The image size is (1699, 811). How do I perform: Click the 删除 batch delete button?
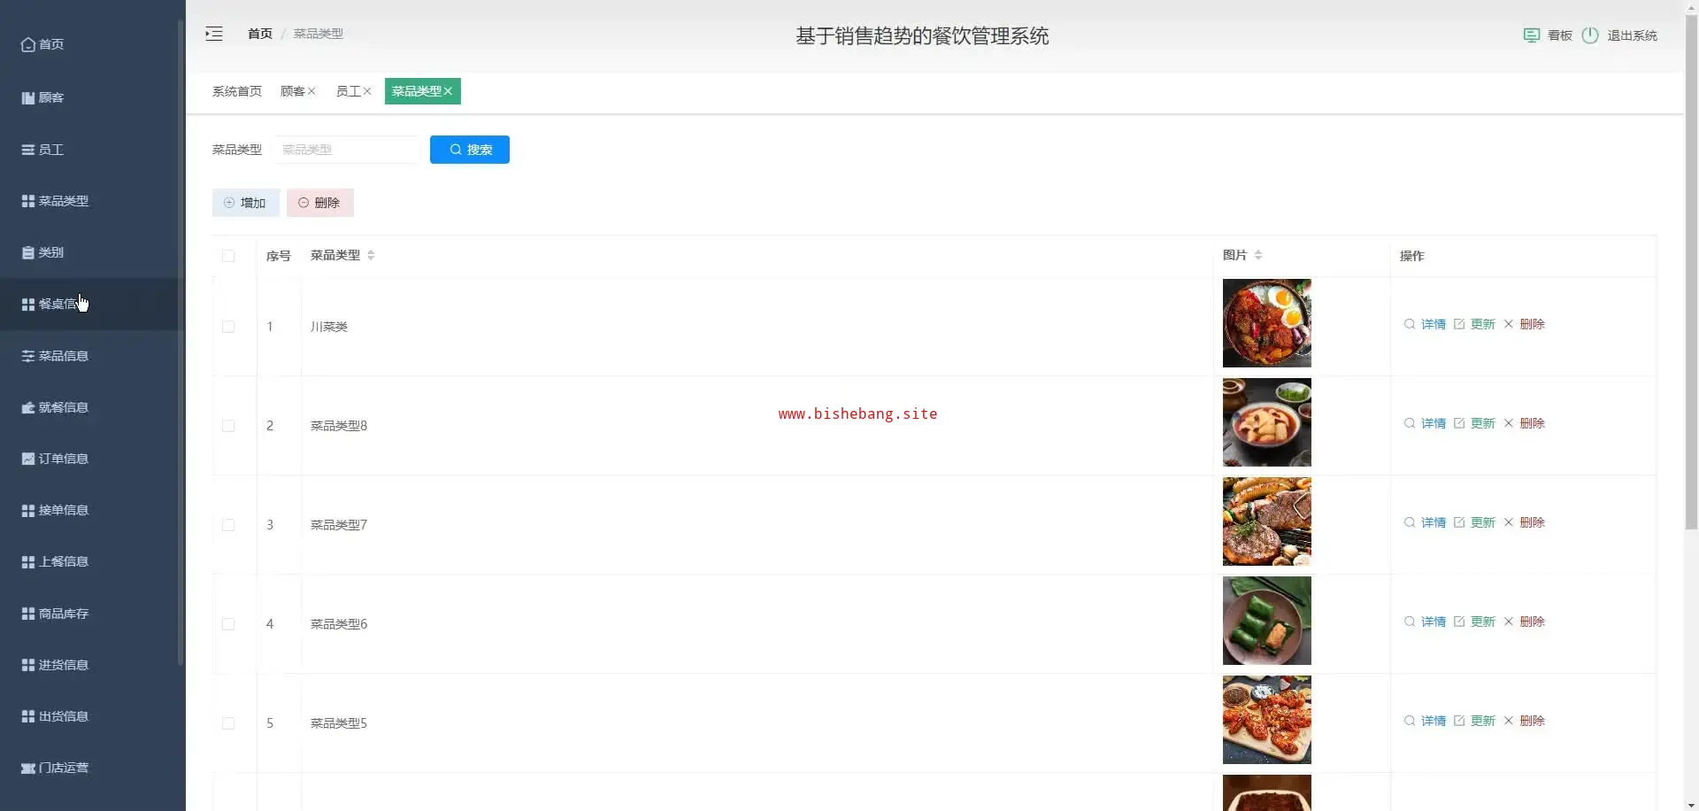[x=320, y=203]
